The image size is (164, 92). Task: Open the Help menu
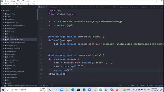(x=33, y=4)
